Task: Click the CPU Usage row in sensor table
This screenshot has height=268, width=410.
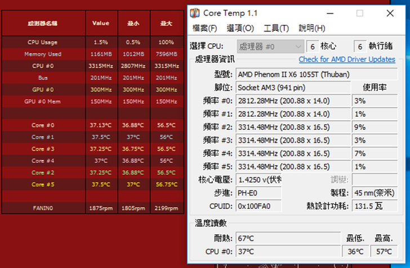Action: click(93, 42)
